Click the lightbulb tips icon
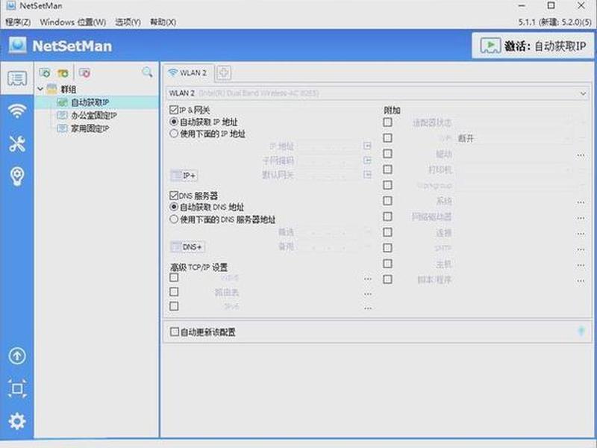 coord(17,176)
